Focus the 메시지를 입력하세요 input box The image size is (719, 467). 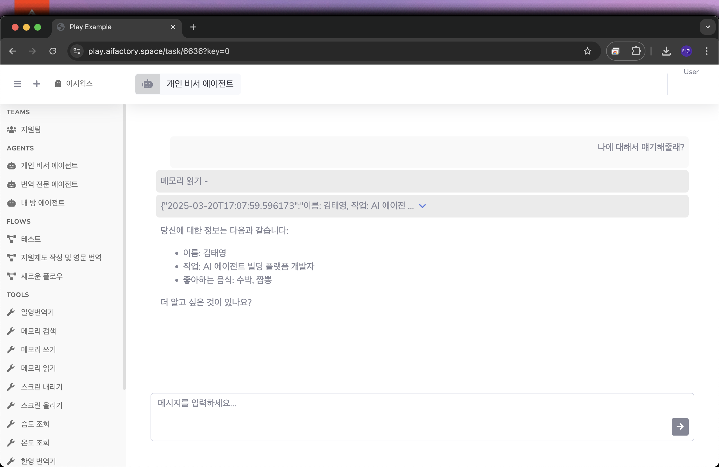(422, 417)
